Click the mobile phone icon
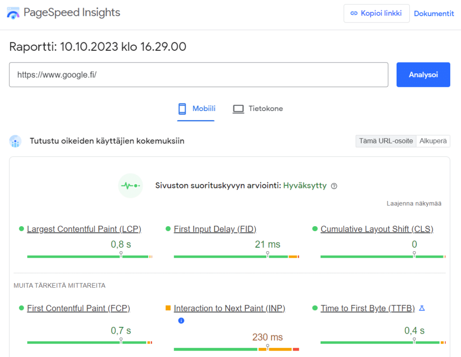This screenshot has width=461, height=357. (x=182, y=109)
